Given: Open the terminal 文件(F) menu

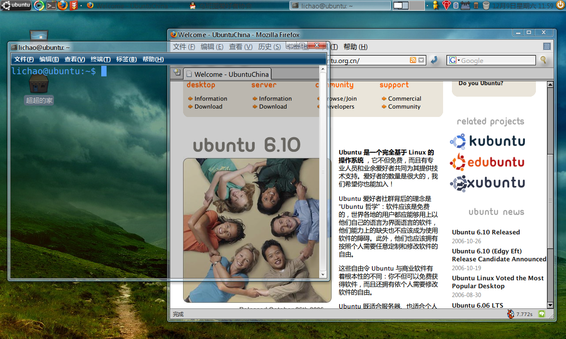Looking at the screenshot, I should (x=24, y=59).
